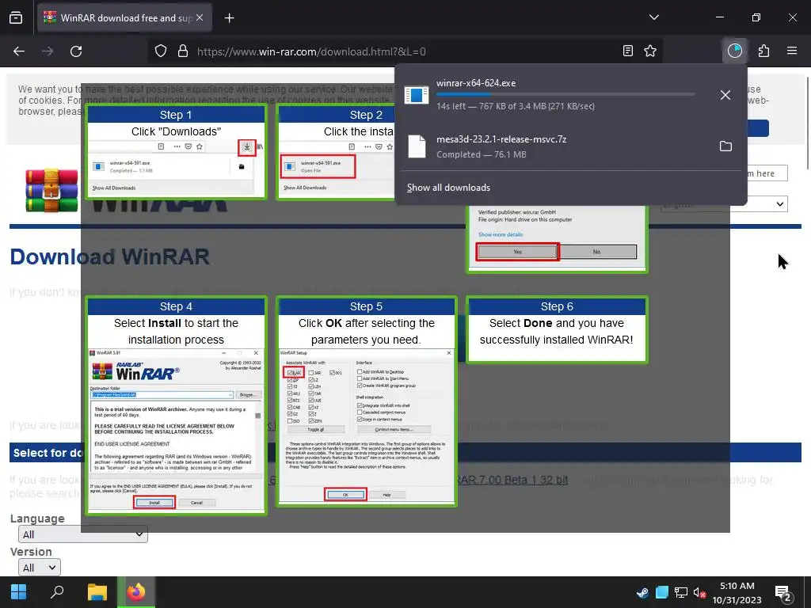The image size is (811, 608).
Task: Click the Firefox taskbar icon
Action: (x=136, y=592)
